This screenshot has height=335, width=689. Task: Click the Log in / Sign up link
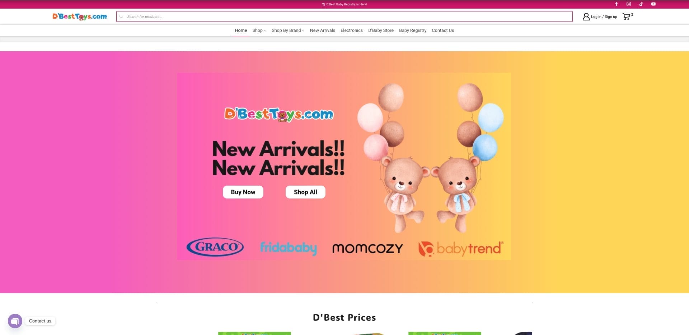[604, 16]
